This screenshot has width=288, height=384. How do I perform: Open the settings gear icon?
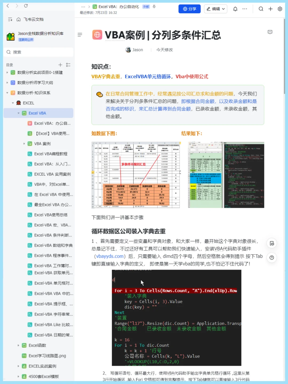pyautogui.click(x=279, y=9)
